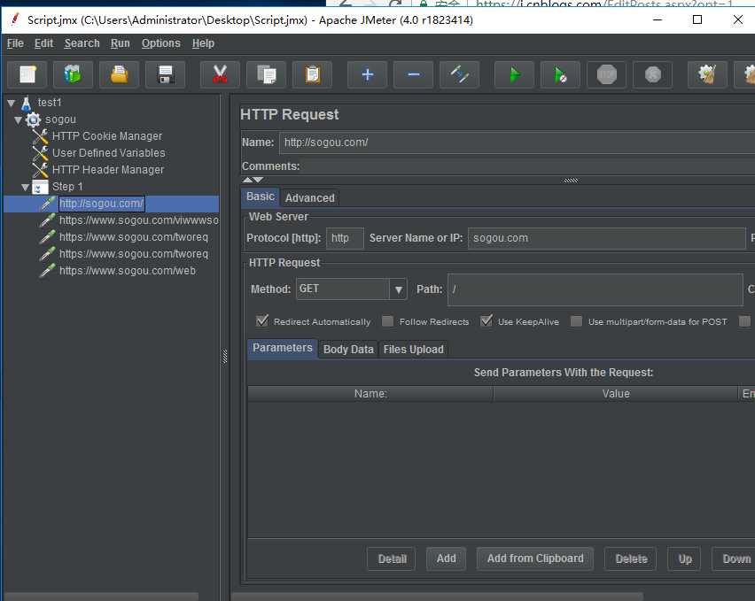Open the Help menu
Screen dimensions: 755x601
click(x=203, y=43)
